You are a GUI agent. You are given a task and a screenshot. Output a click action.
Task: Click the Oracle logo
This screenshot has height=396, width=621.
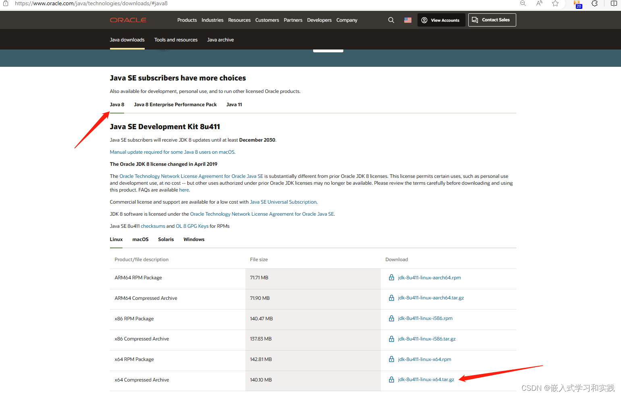click(x=128, y=19)
